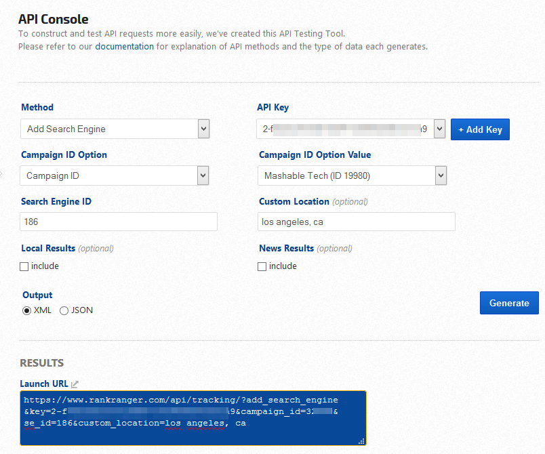Open the documentation link

(x=124, y=47)
